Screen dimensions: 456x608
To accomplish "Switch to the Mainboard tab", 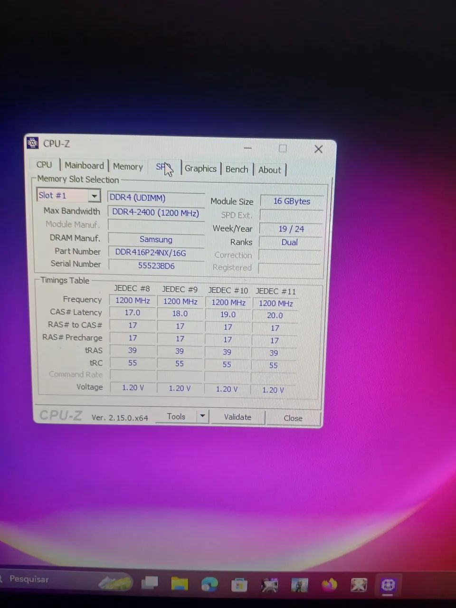I will (84, 165).
